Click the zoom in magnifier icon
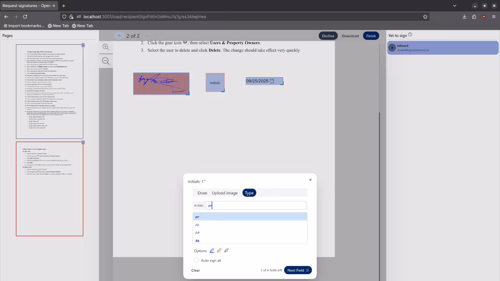 click(106, 47)
